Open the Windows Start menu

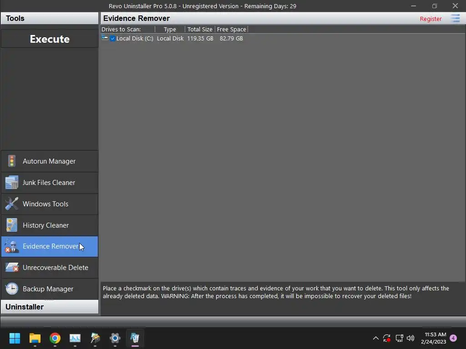(15, 338)
